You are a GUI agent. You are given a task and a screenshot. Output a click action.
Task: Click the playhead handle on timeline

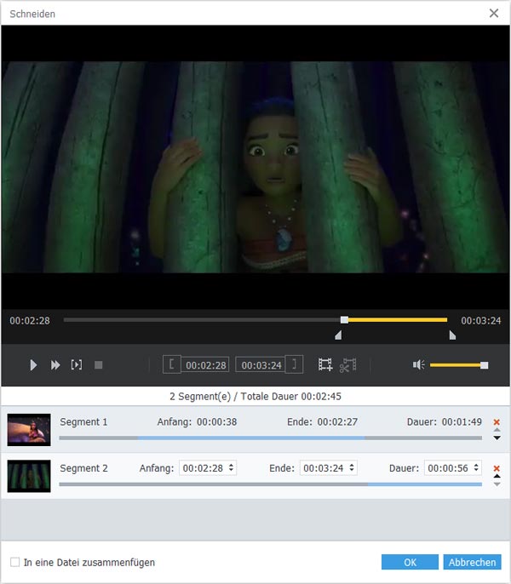[x=344, y=320]
